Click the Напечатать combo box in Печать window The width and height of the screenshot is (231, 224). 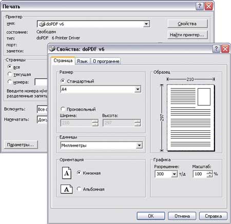42,119
